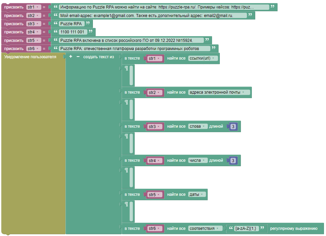Click the newline paragraph block below the str5 search

(x=128, y=211)
